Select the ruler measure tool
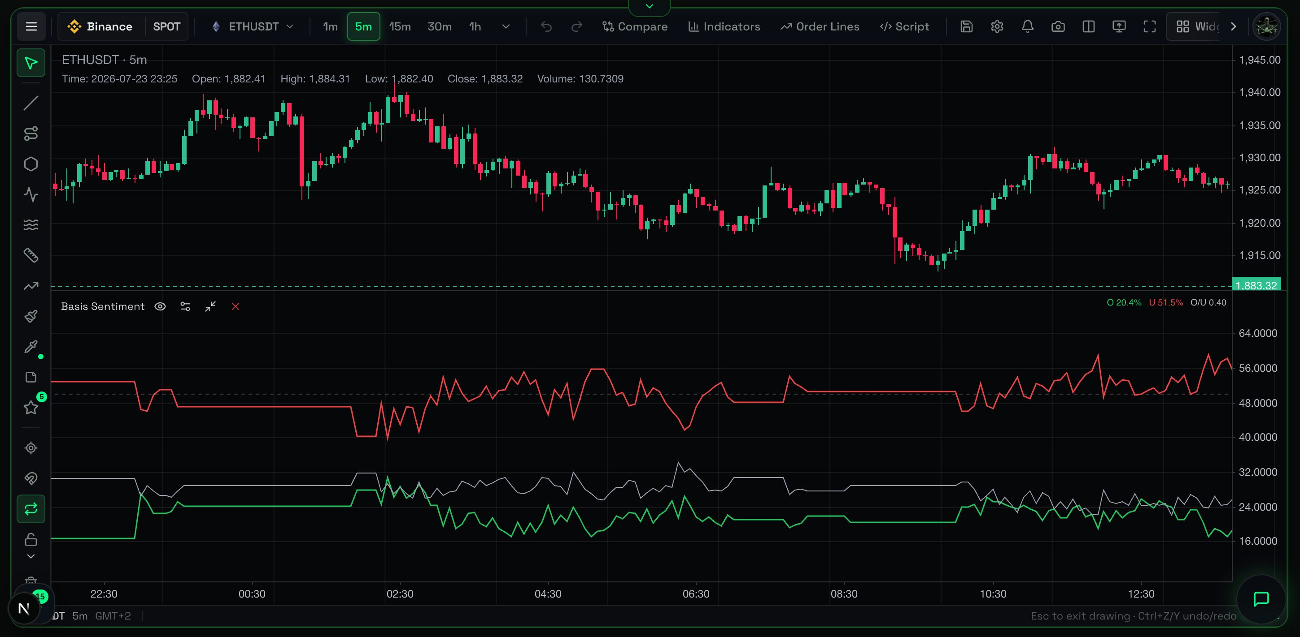1300x637 pixels. click(x=31, y=255)
